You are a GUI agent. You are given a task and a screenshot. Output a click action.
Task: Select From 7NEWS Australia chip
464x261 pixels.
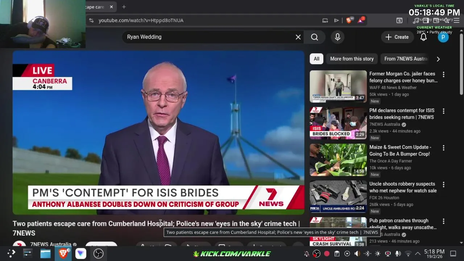(x=406, y=59)
